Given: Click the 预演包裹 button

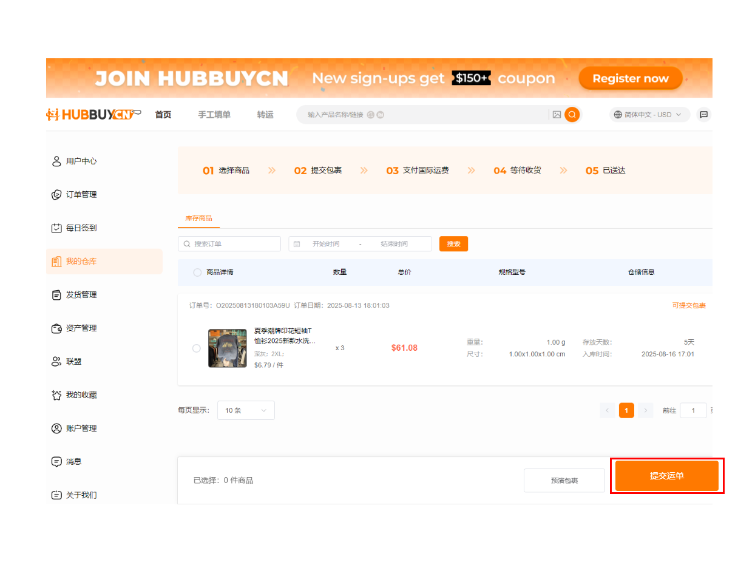Looking at the screenshot, I should tap(564, 481).
